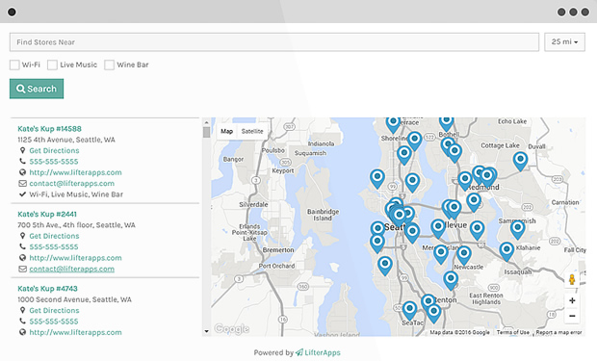The height and width of the screenshot is (361, 597).
Task: Select the map pin near Sammamish
Action: [x=517, y=229]
